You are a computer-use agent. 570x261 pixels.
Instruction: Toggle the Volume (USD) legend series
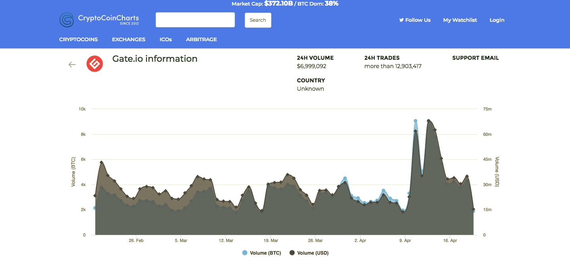[x=309, y=253]
